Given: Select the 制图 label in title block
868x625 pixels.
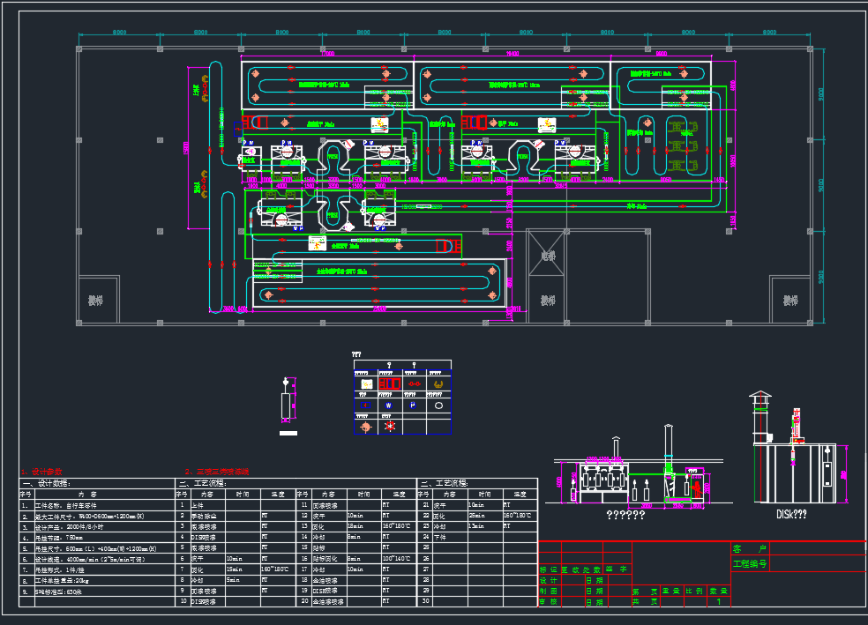Looking at the screenshot, I should click(x=549, y=592).
